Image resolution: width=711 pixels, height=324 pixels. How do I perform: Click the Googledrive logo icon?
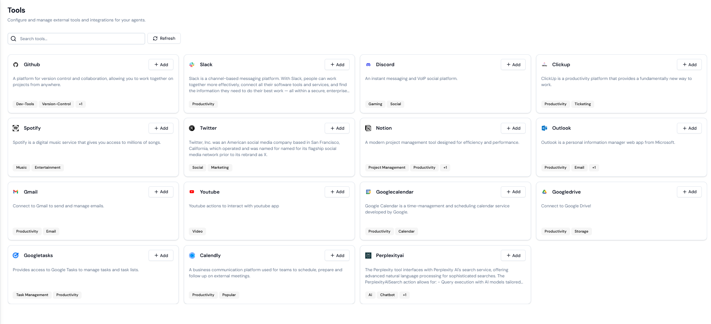pyautogui.click(x=544, y=192)
